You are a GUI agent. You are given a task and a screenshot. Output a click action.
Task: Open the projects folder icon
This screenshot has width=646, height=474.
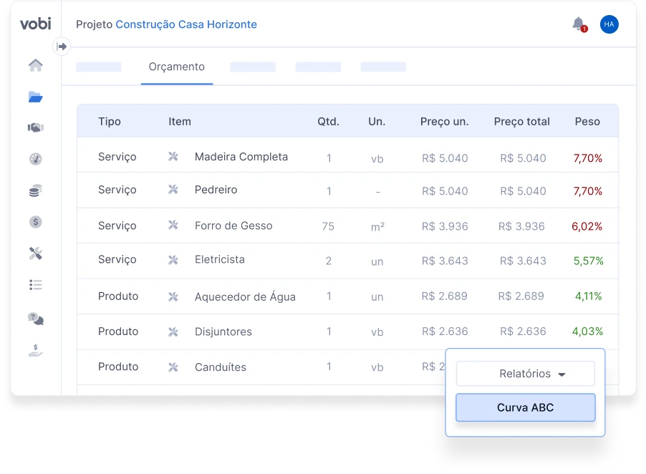tap(35, 97)
